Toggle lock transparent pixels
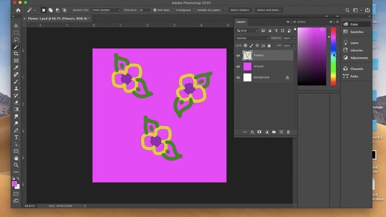Screen dimensions: 386x217 click(x=245, y=46)
